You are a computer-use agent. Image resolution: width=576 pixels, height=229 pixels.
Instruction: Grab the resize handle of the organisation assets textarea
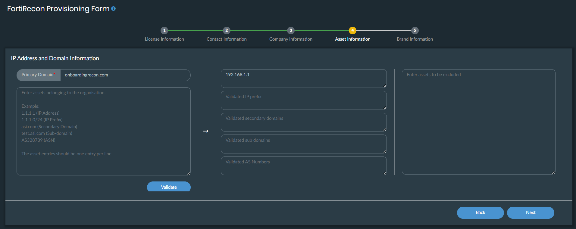(189, 173)
